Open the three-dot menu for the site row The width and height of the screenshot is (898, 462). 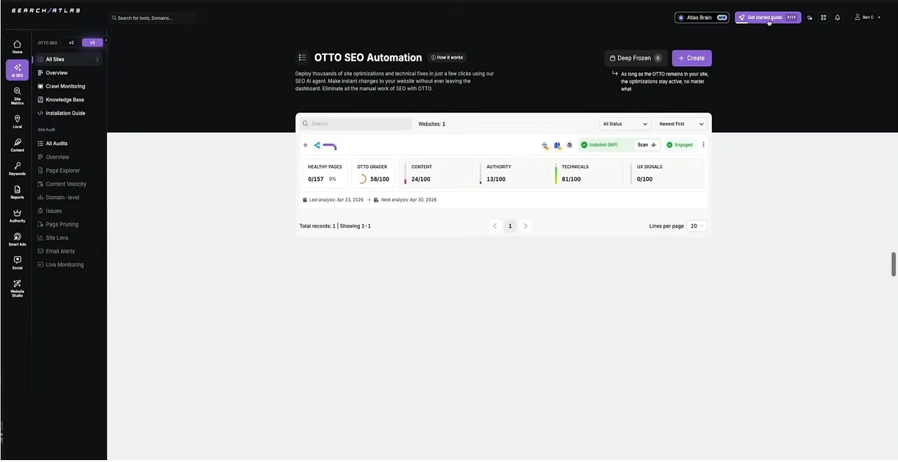tap(703, 145)
